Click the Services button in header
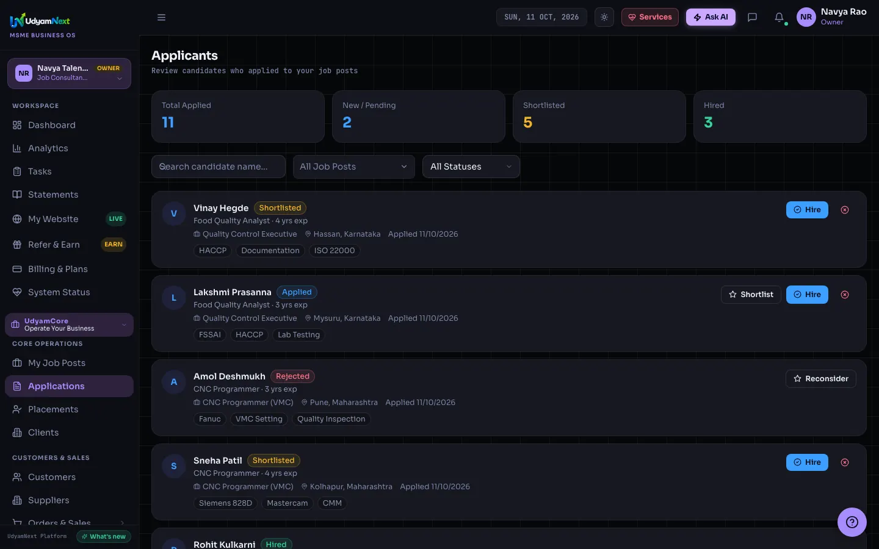This screenshot has height=549, width=879. click(650, 17)
